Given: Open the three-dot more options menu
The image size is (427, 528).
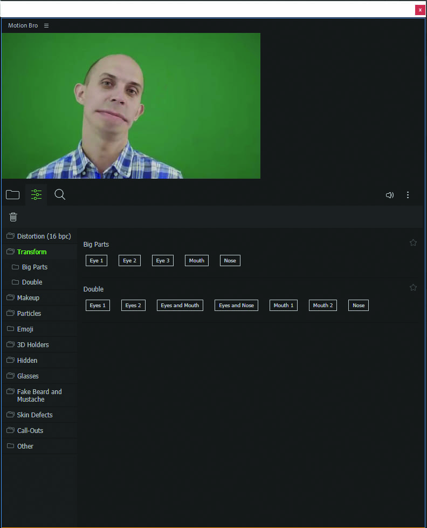Looking at the screenshot, I should click(408, 195).
